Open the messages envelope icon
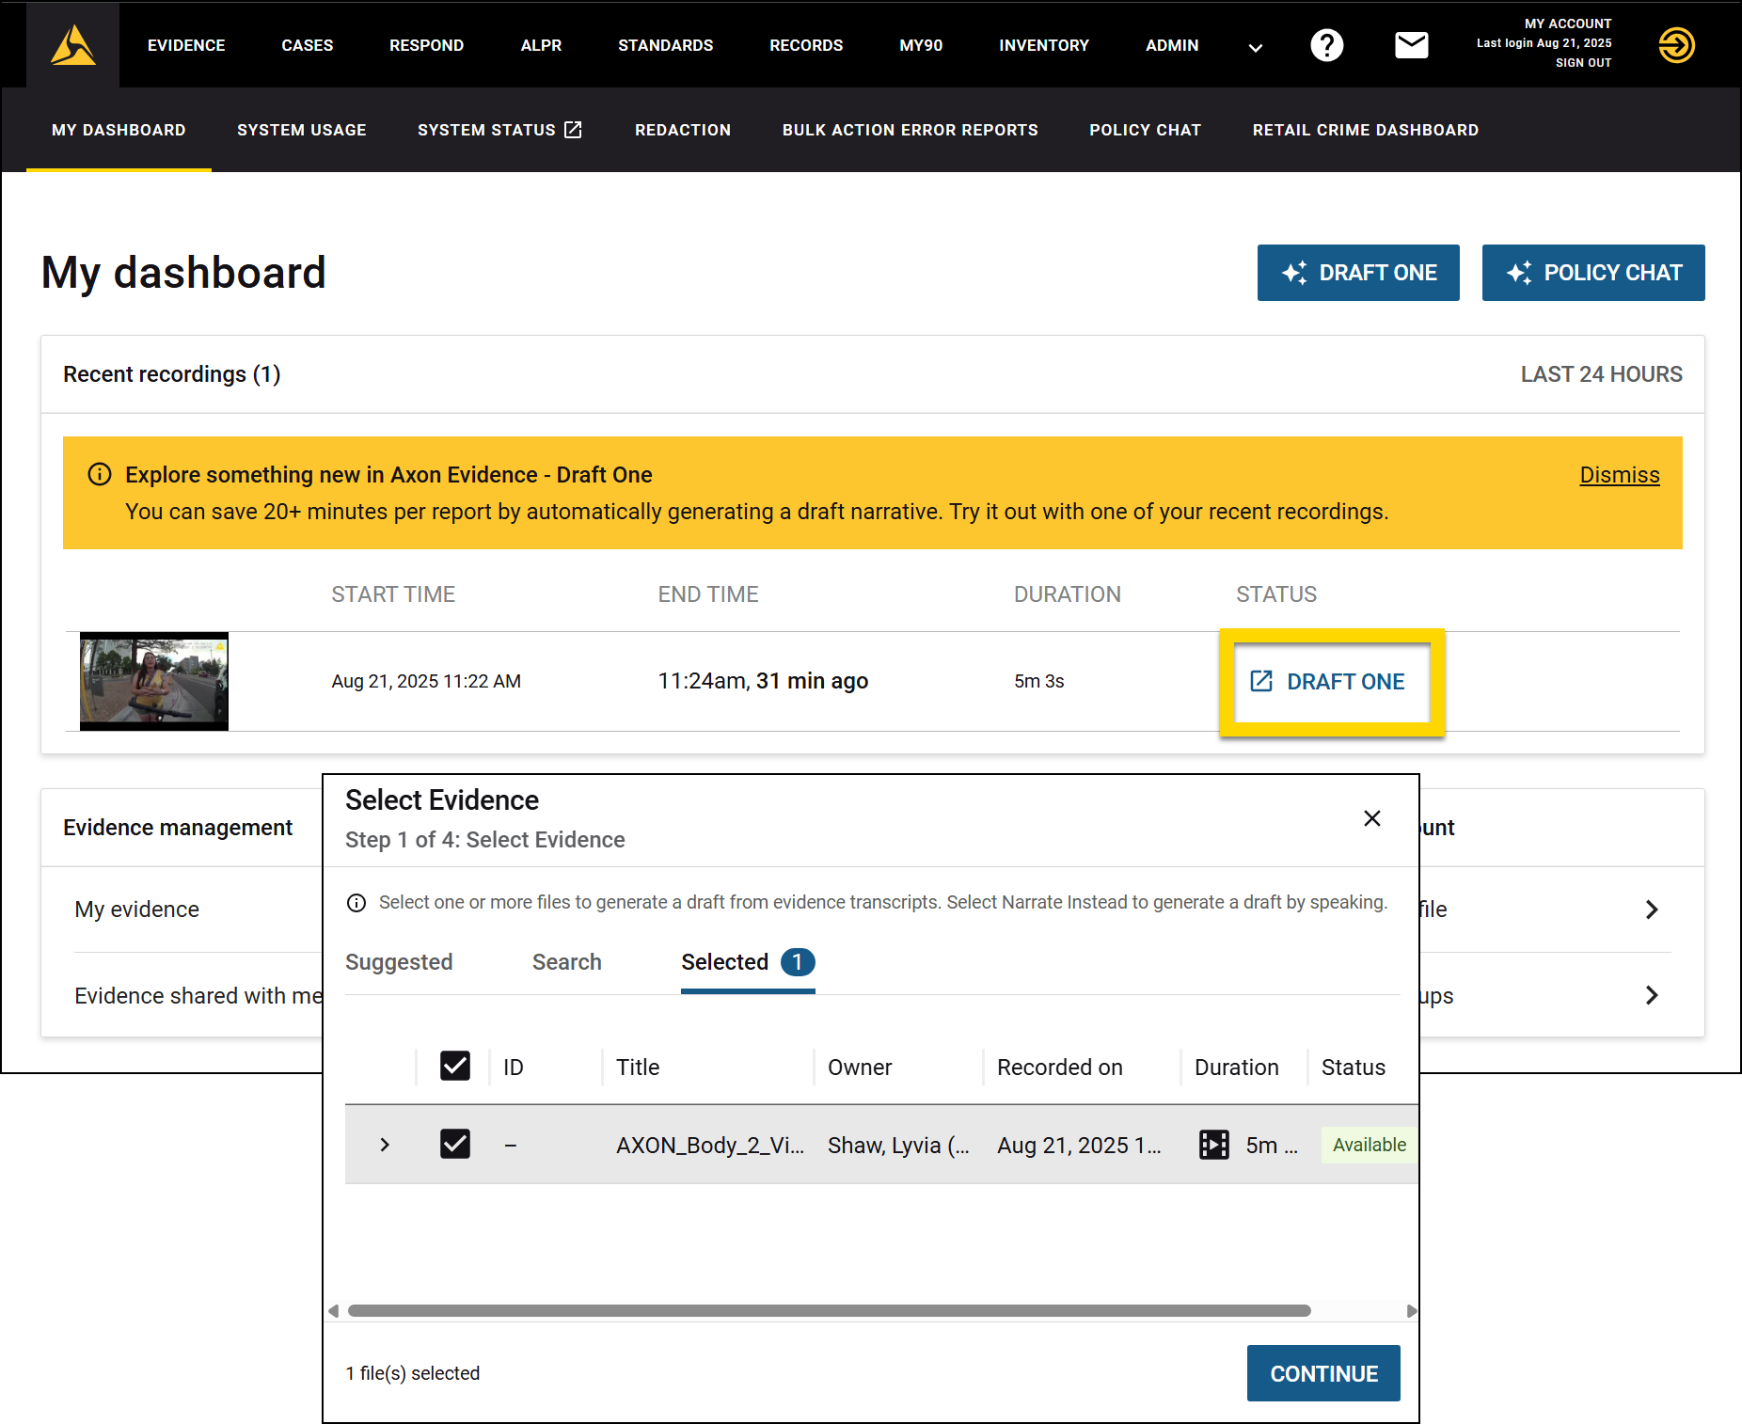1742x1424 pixels. (1411, 45)
